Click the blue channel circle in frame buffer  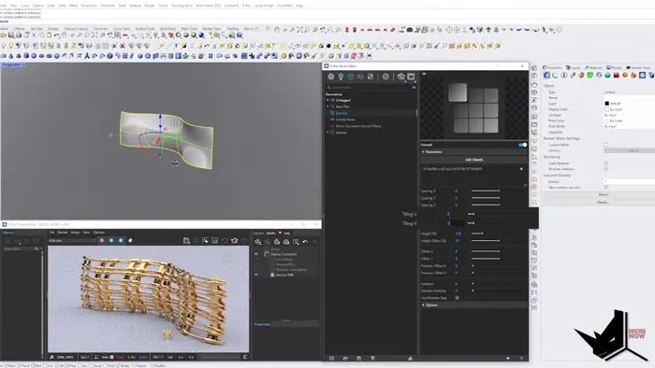[121, 240]
